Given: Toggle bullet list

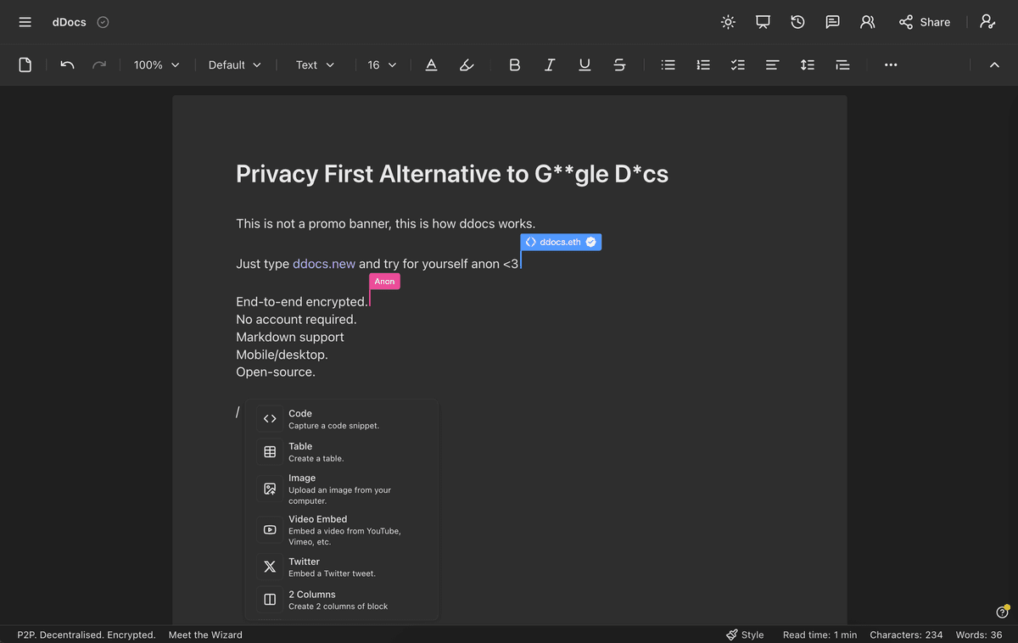Looking at the screenshot, I should (668, 64).
